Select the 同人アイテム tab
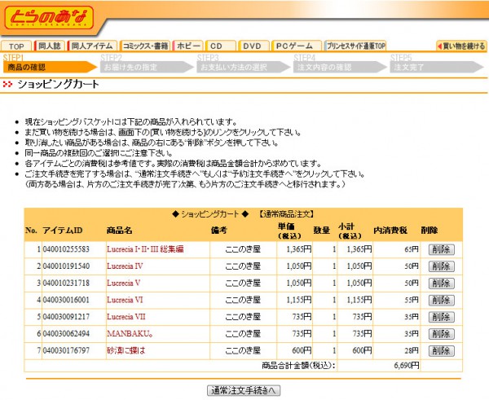This screenshot has height=400, width=489. click(93, 46)
